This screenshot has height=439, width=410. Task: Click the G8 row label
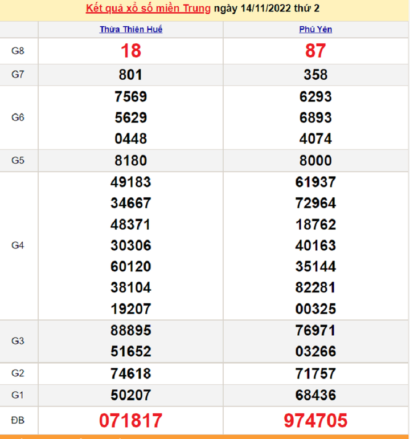click(18, 51)
